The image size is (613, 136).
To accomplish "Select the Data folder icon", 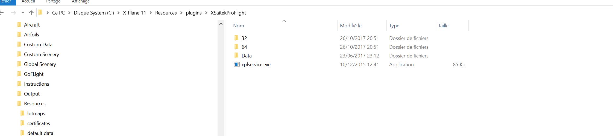I will [236, 56].
